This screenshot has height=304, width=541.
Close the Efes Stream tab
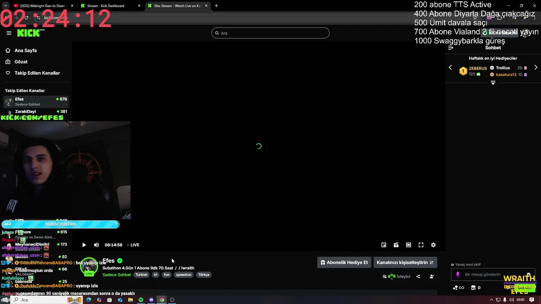206,6
